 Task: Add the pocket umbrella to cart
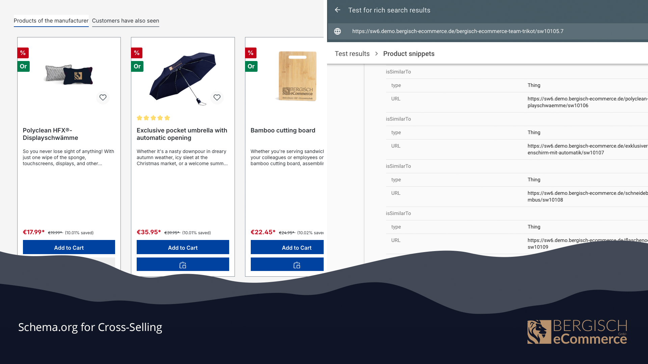click(183, 248)
